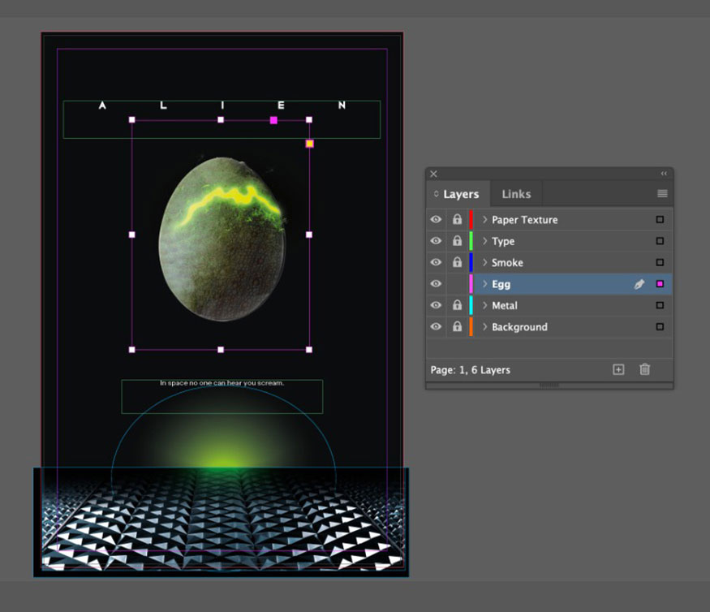The width and height of the screenshot is (710, 612).
Task: Expand the Background layer
Action: 484,326
